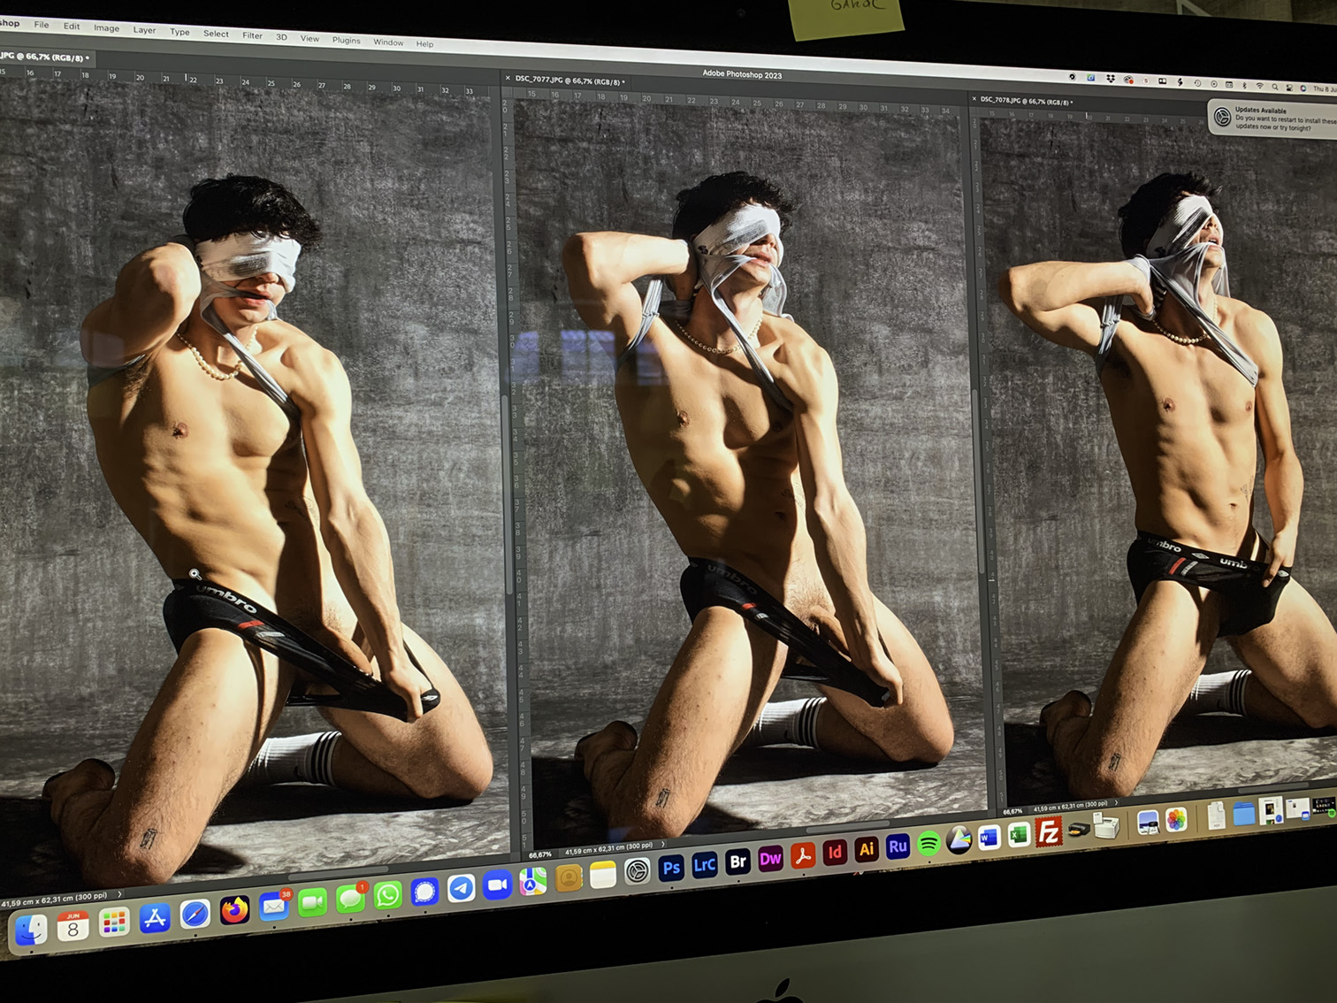Launch Adobe Acrobat from the Dock
The width and height of the screenshot is (1337, 1003).
803,855
